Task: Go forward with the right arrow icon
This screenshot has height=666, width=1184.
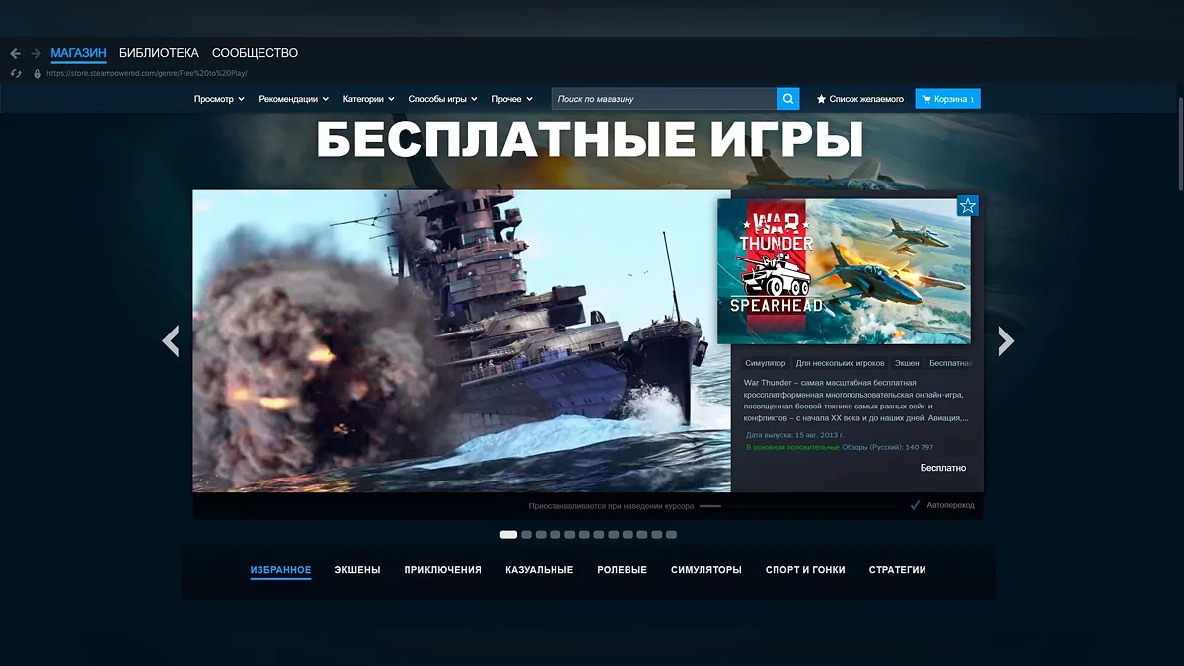Action: pos(37,53)
